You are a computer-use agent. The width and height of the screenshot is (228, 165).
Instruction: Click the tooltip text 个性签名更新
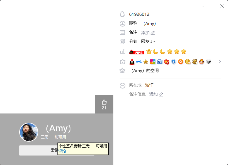click(70, 146)
